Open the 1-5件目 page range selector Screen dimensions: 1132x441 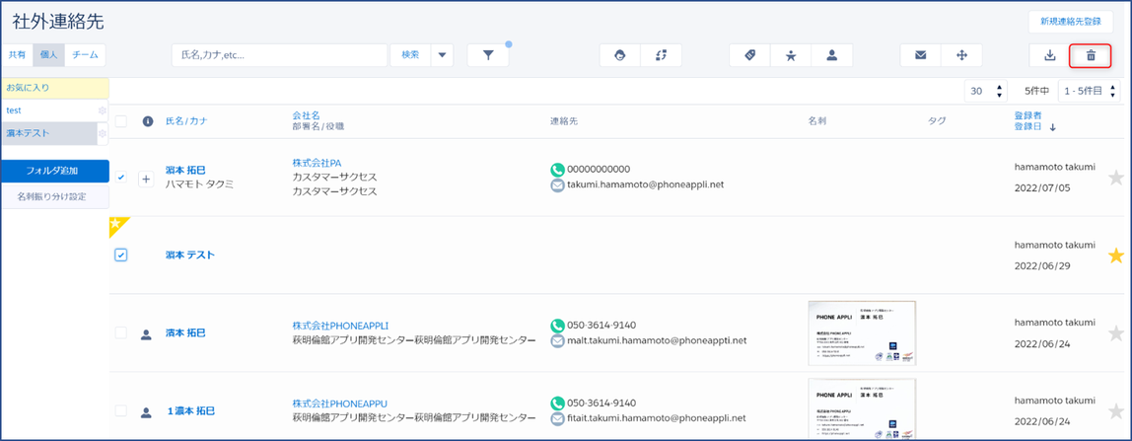(1088, 91)
